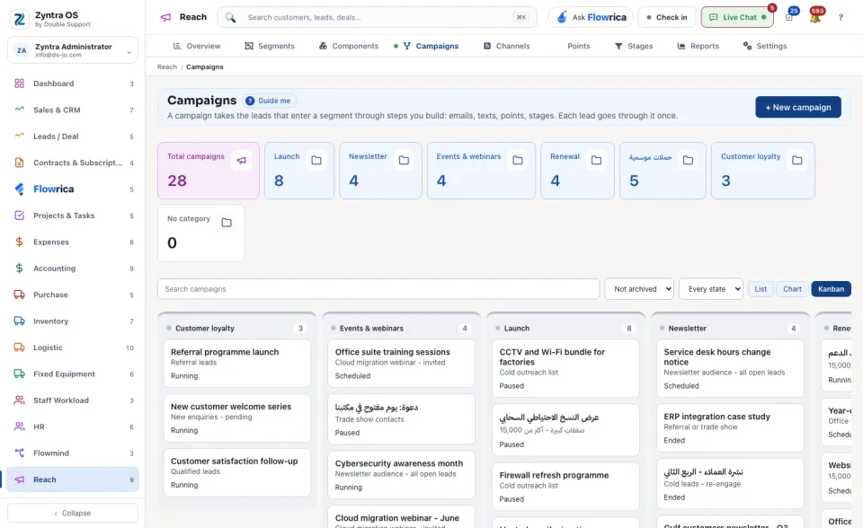Screen dimensions: 863x528
Task: Click the Accounting dollar icon
Action: click(x=19, y=268)
